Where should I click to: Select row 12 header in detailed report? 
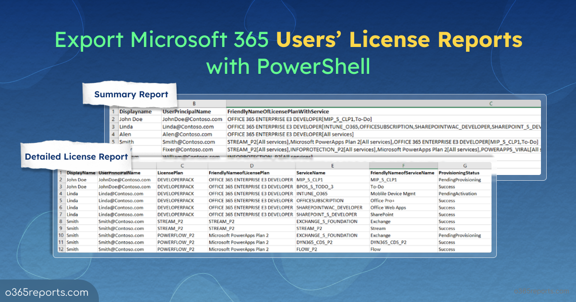click(x=61, y=249)
